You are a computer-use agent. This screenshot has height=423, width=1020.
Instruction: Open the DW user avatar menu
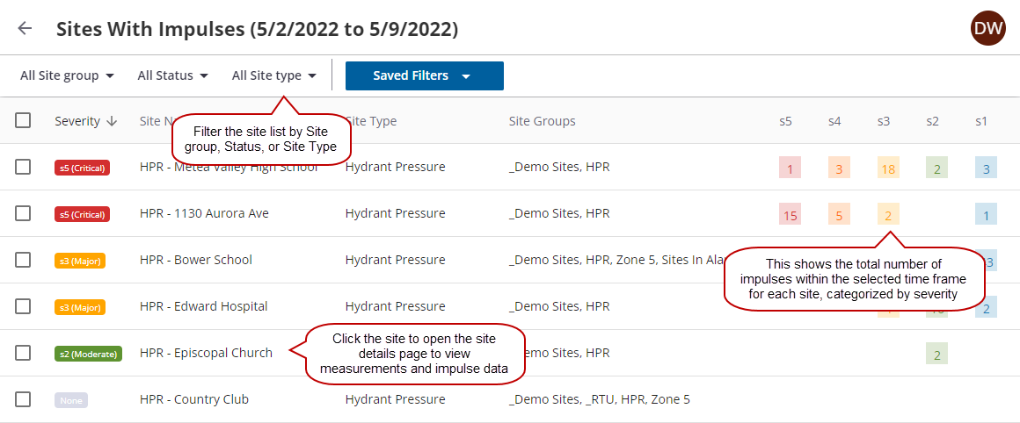point(988,28)
